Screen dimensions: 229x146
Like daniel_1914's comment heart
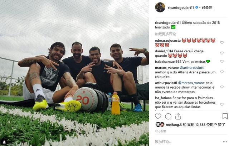pos(222,53)
